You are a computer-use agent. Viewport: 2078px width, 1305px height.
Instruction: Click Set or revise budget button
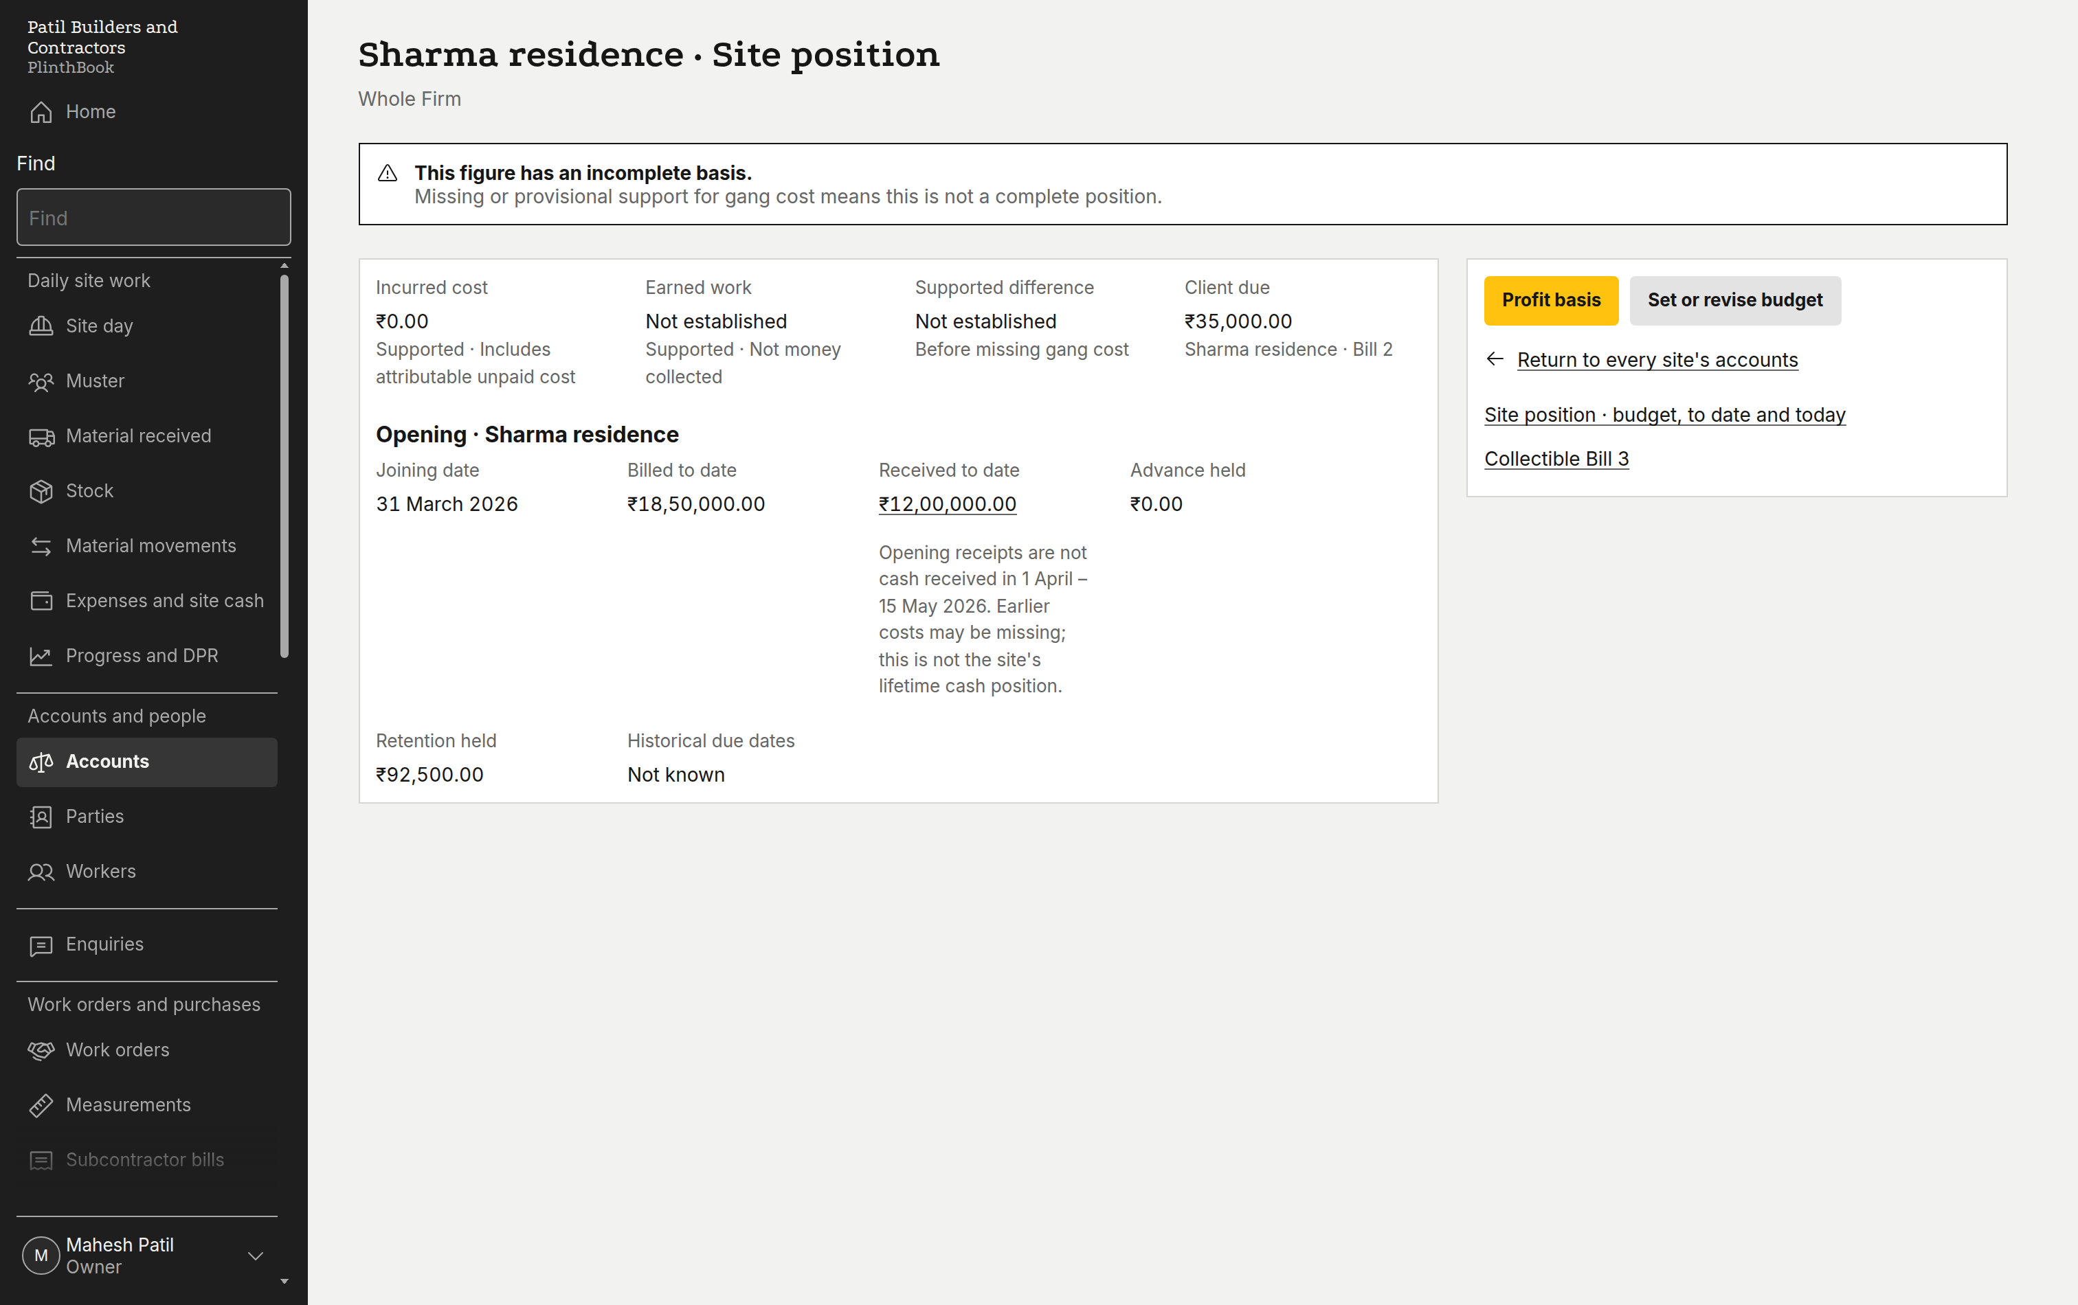[1734, 300]
